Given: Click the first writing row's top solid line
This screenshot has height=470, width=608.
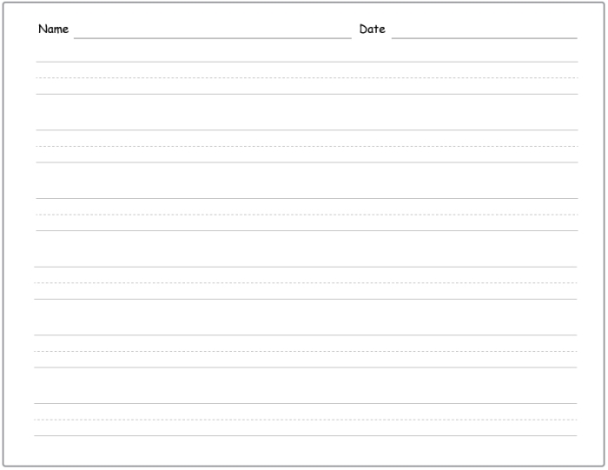Looking at the screenshot, I should pyautogui.click(x=307, y=62).
